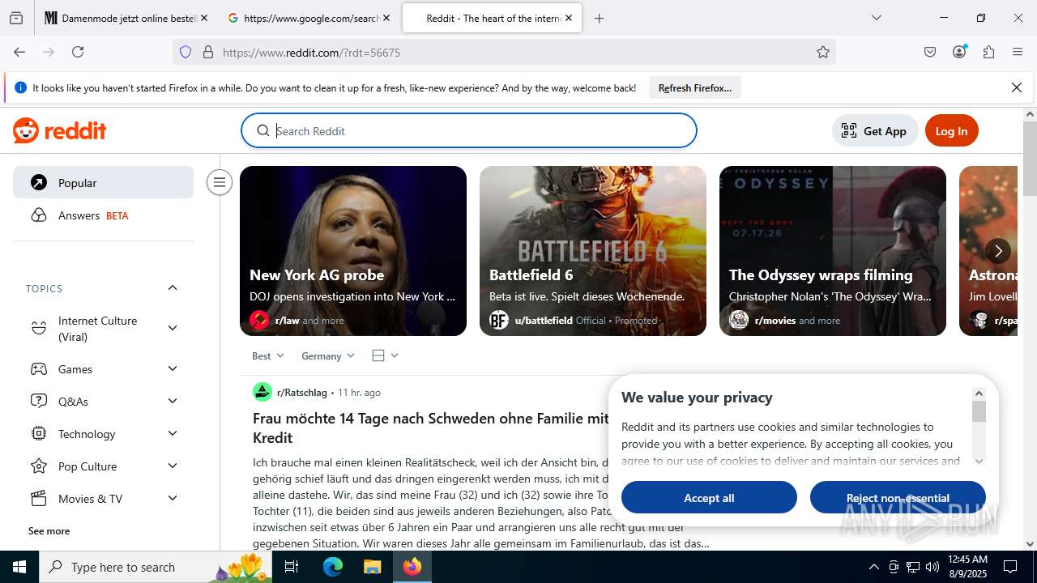The width and height of the screenshot is (1037, 583).
Task: Bookmark this page with the star
Action: 823,52
